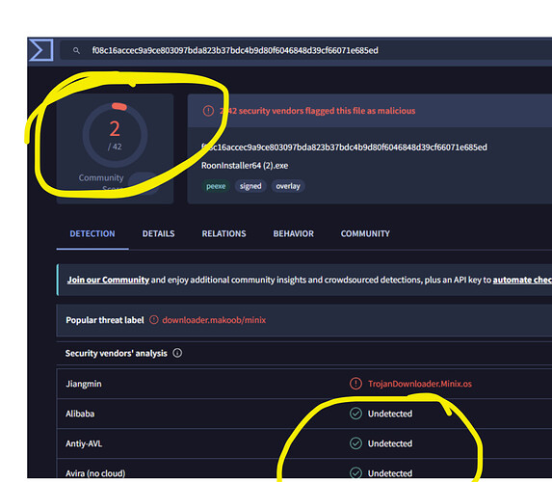Click the search magnifier icon
Viewport: 552px width, 482px height.
click(x=76, y=51)
